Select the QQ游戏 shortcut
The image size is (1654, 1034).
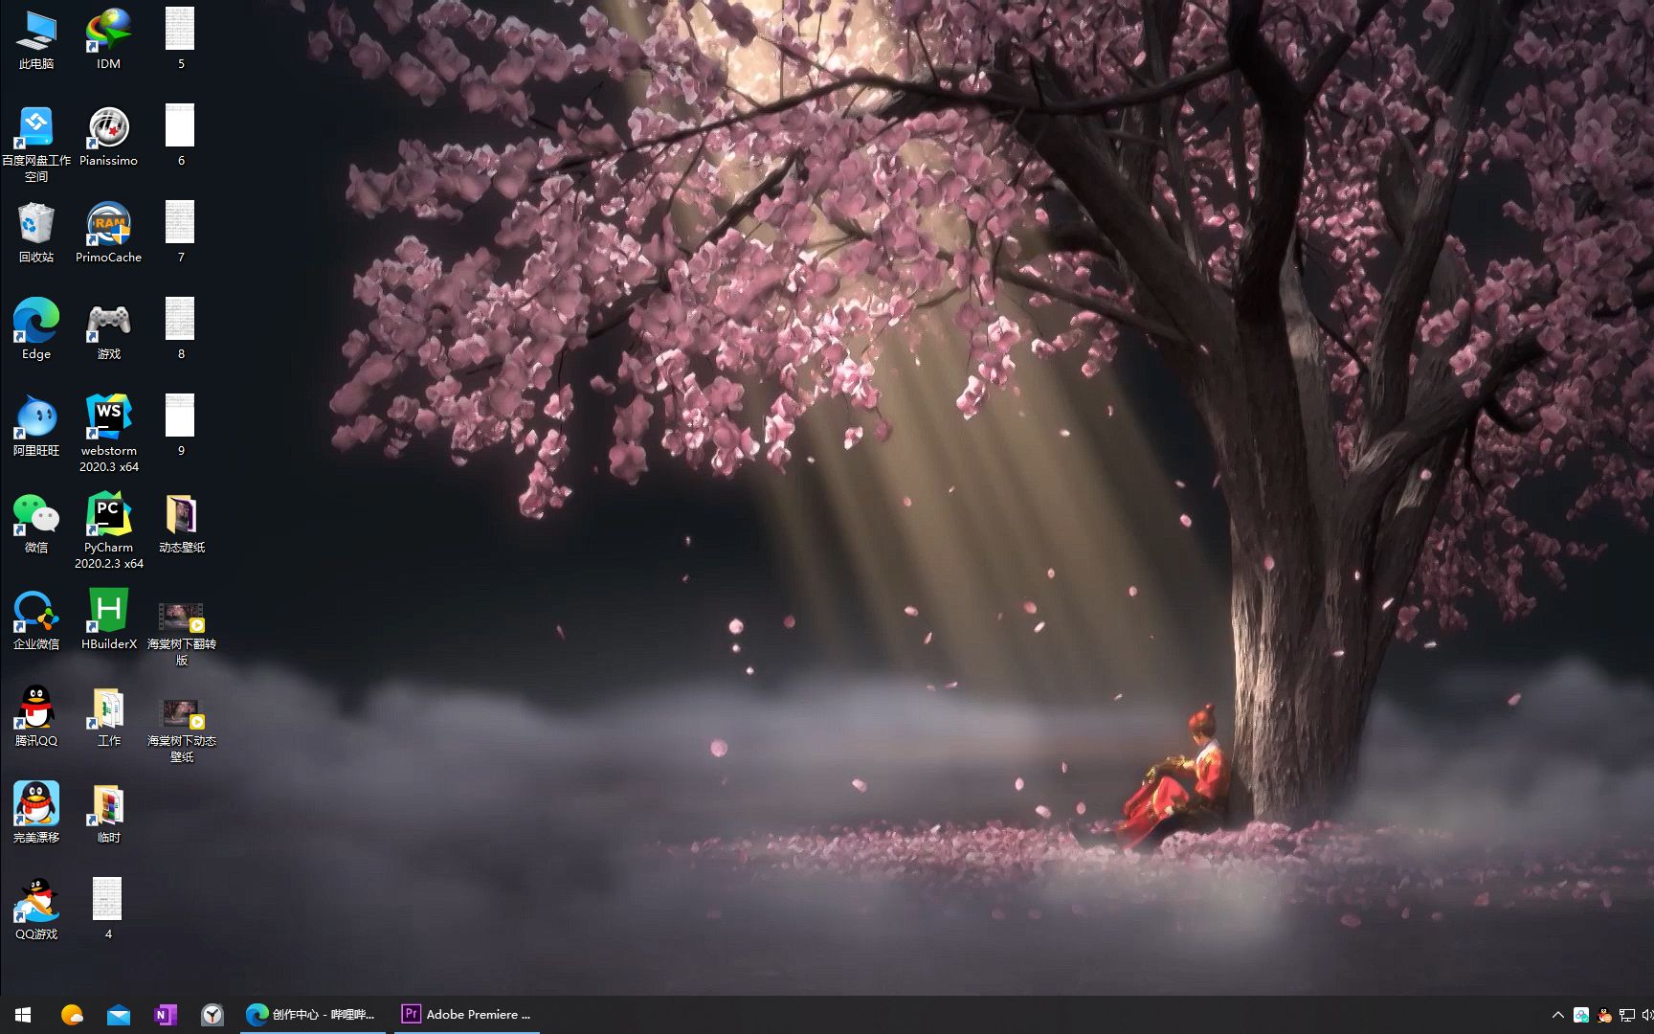36,910
